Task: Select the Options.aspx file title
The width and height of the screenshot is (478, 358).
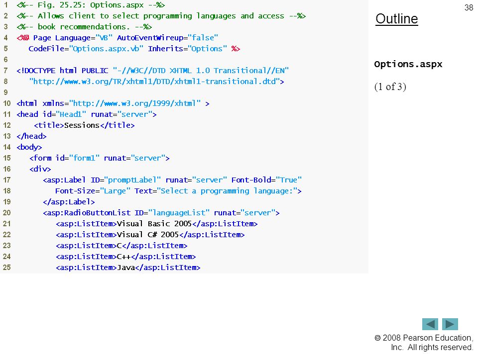Action: 408,64
